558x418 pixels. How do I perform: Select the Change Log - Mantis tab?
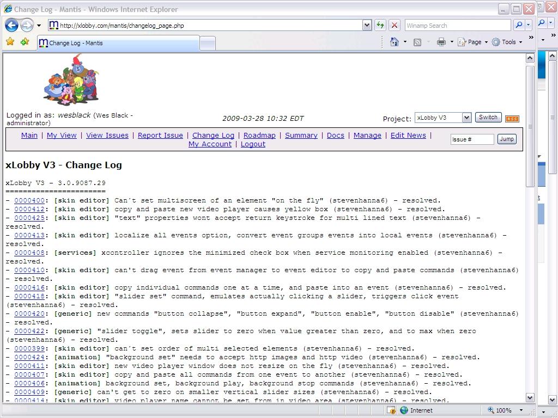click(x=118, y=43)
